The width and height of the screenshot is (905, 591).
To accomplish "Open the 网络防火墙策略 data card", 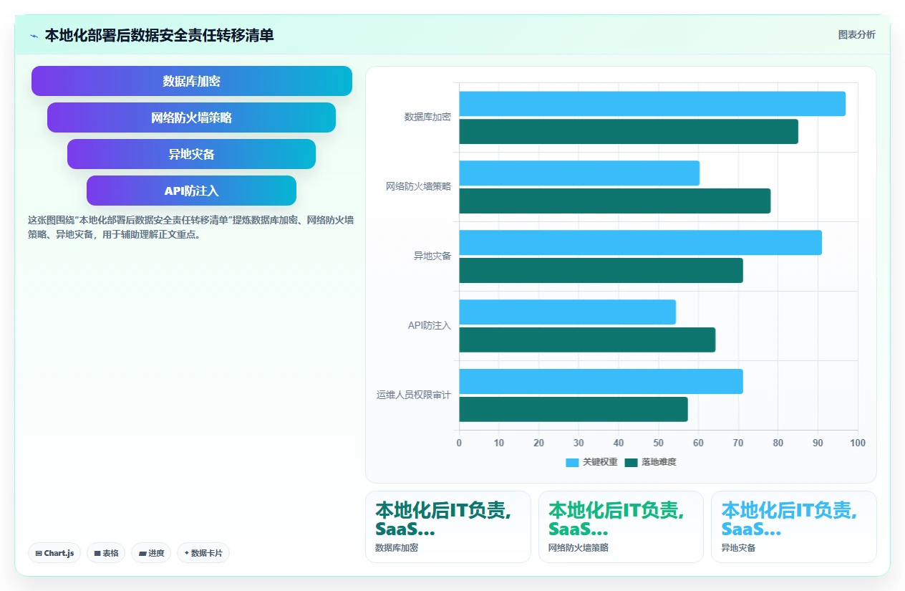I will (x=621, y=527).
